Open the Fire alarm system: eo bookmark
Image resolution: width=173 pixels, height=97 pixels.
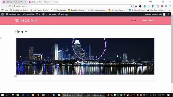click(156, 10)
